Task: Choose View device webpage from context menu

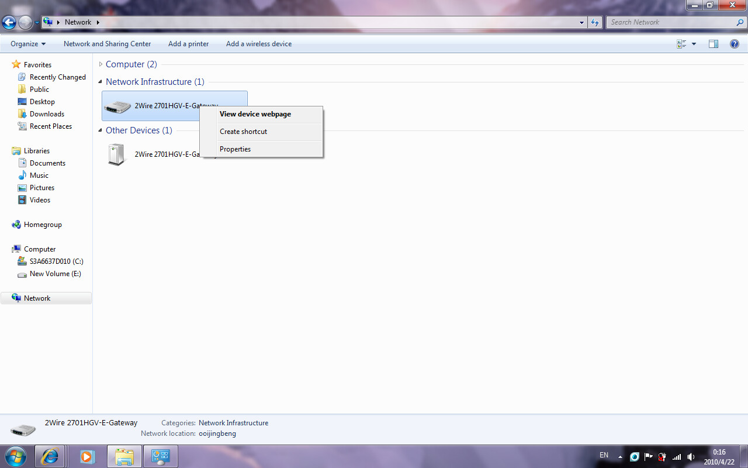Action: tap(255, 114)
